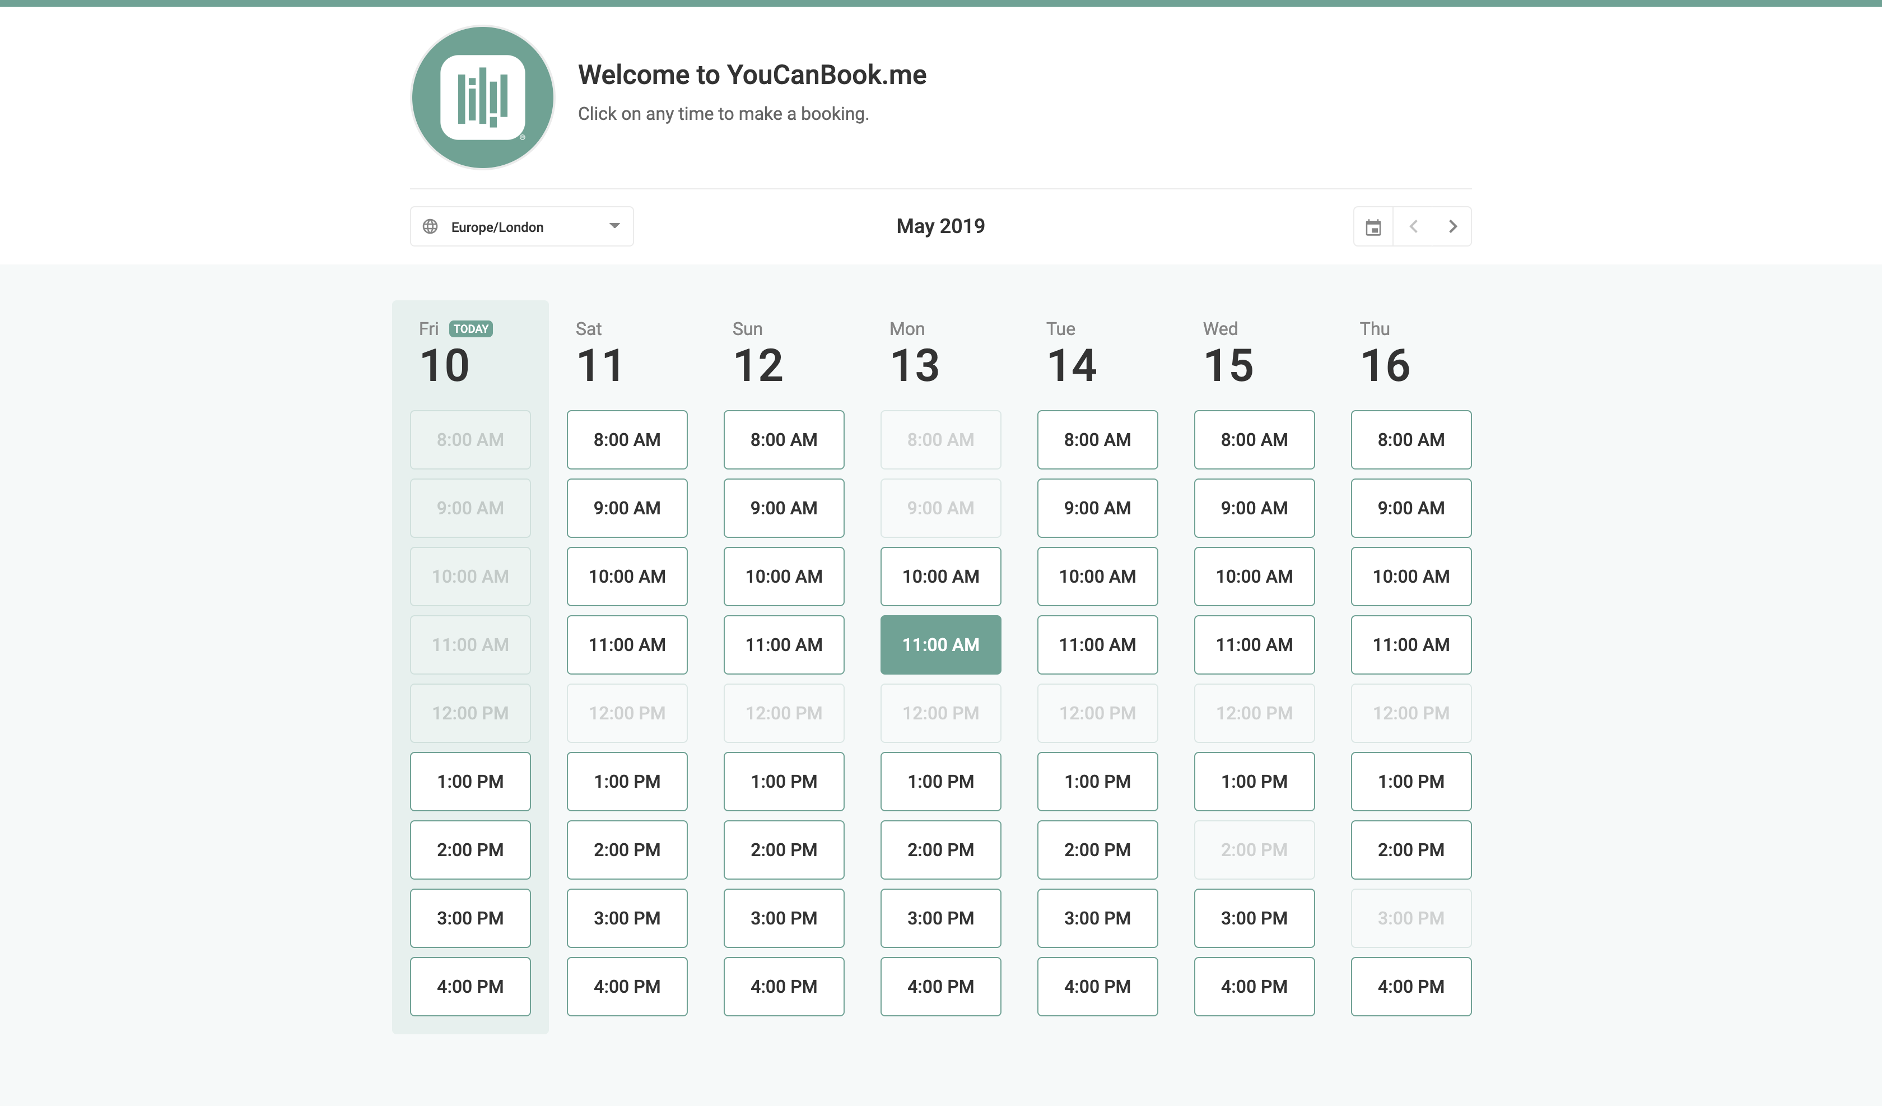The width and height of the screenshot is (1882, 1106).
Task: Click the May 2019 month heading
Action: point(940,226)
